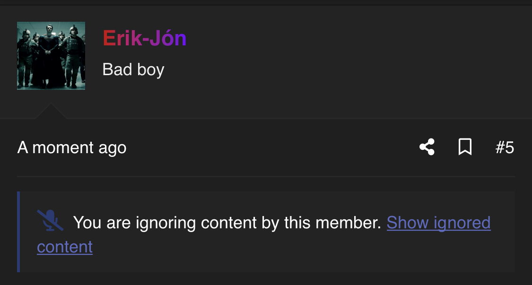The image size is (532, 285).
Task: Click the muted microphone ignore icon
Action: coord(50,221)
